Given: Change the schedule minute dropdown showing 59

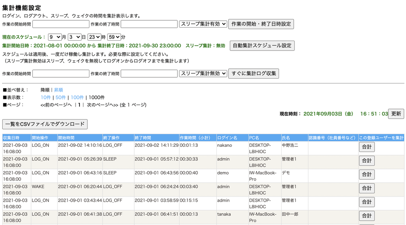Looking at the screenshot, I should (114, 37).
